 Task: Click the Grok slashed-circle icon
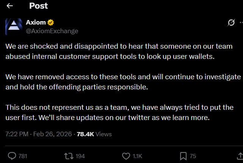(230, 23)
